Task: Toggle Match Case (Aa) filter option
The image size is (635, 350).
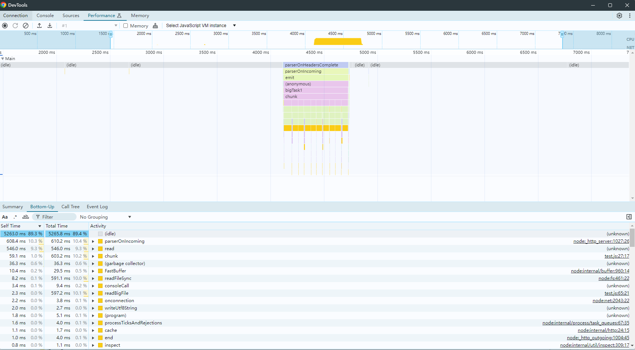Action: click(5, 217)
